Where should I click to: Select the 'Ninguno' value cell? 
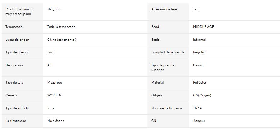pyautogui.click(x=54, y=9)
